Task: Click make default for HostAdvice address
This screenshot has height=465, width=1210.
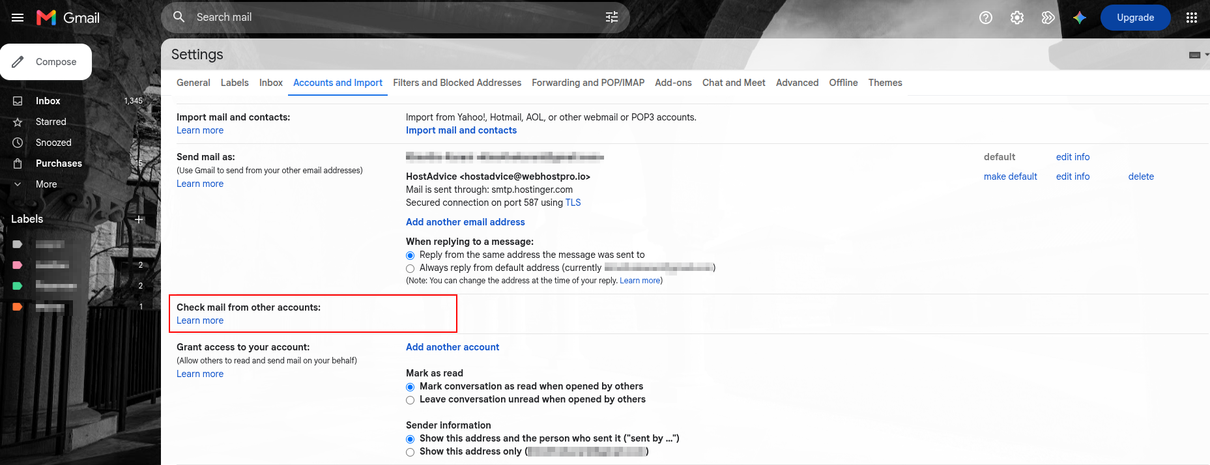Action: tap(1010, 176)
